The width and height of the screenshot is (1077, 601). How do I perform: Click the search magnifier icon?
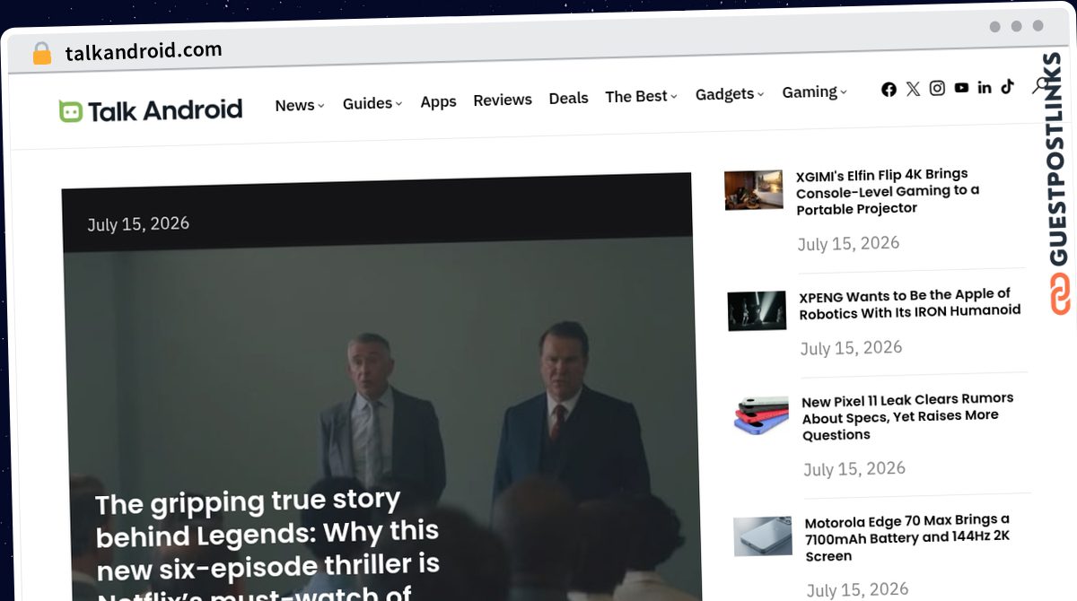click(1040, 85)
